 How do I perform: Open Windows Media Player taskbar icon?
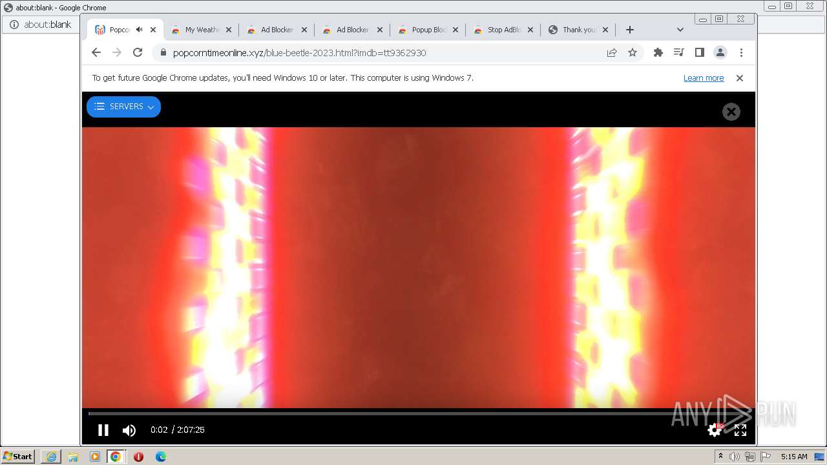[x=95, y=457]
